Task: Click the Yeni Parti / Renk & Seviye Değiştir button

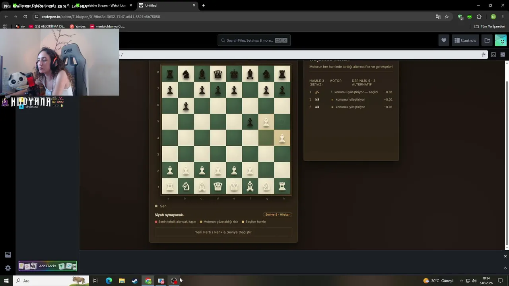Action: pyautogui.click(x=223, y=232)
